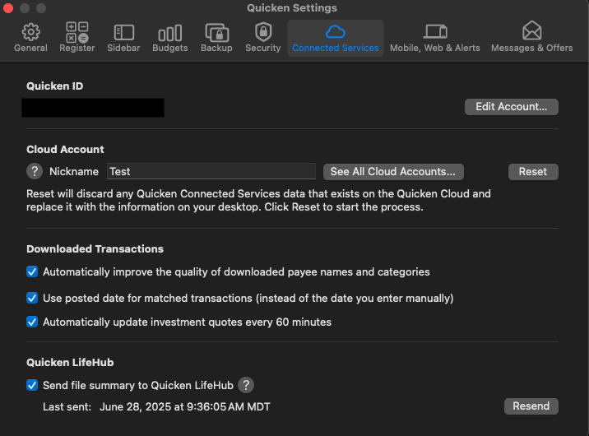Image resolution: width=589 pixels, height=436 pixels.
Task: Click the Reset will discard description text
Action: (x=258, y=201)
